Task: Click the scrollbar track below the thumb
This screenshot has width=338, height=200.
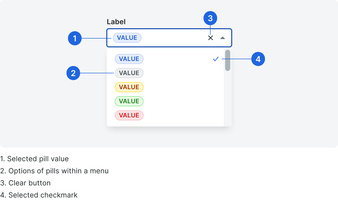Action: click(228, 99)
